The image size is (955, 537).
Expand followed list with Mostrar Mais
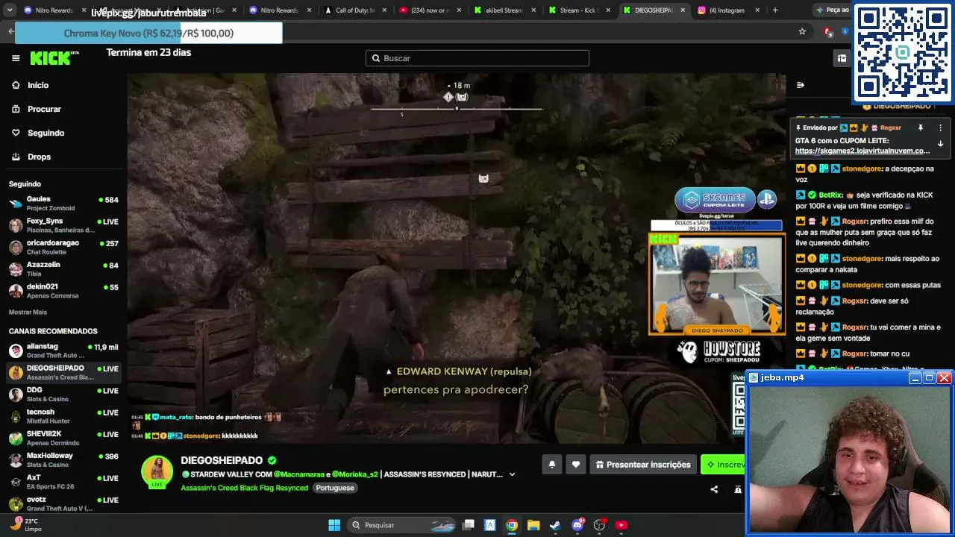tap(28, 312)
